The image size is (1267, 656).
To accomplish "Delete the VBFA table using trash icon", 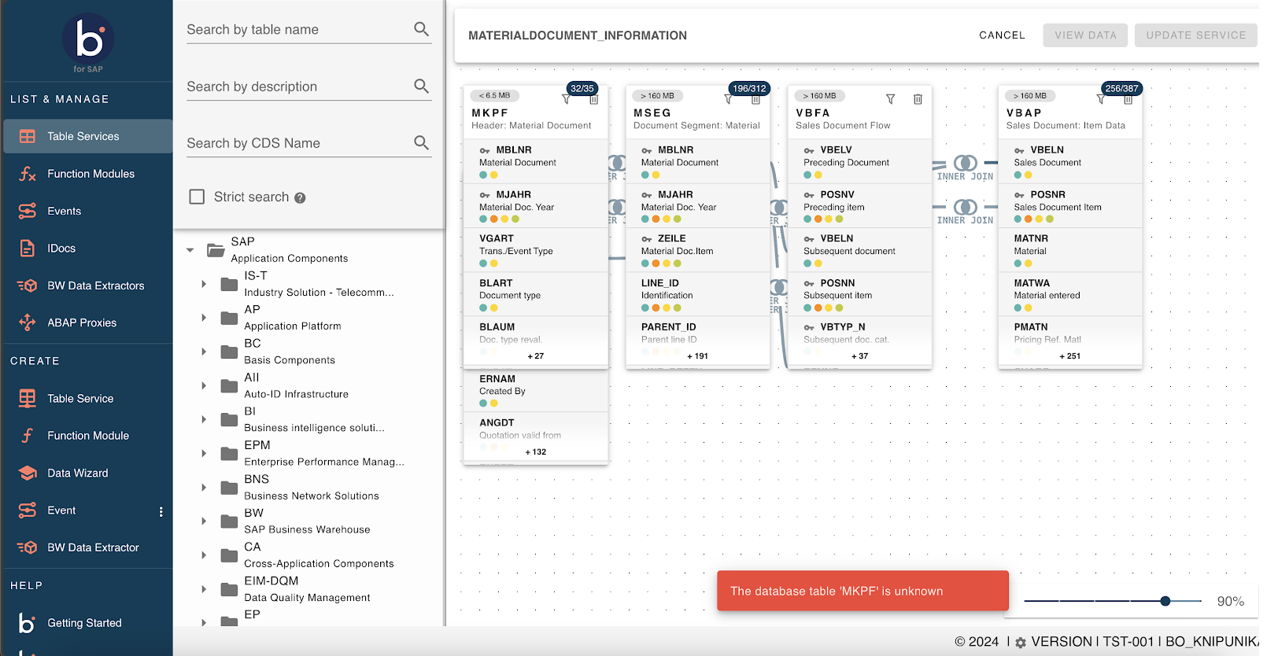I will click(x=918, y=99).
